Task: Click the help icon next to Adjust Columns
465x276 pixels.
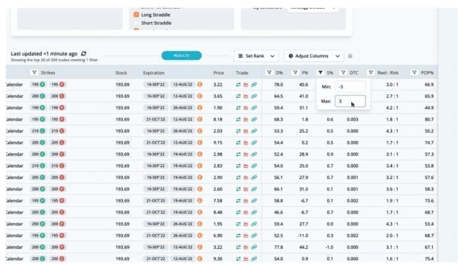Action: [350, 56]
